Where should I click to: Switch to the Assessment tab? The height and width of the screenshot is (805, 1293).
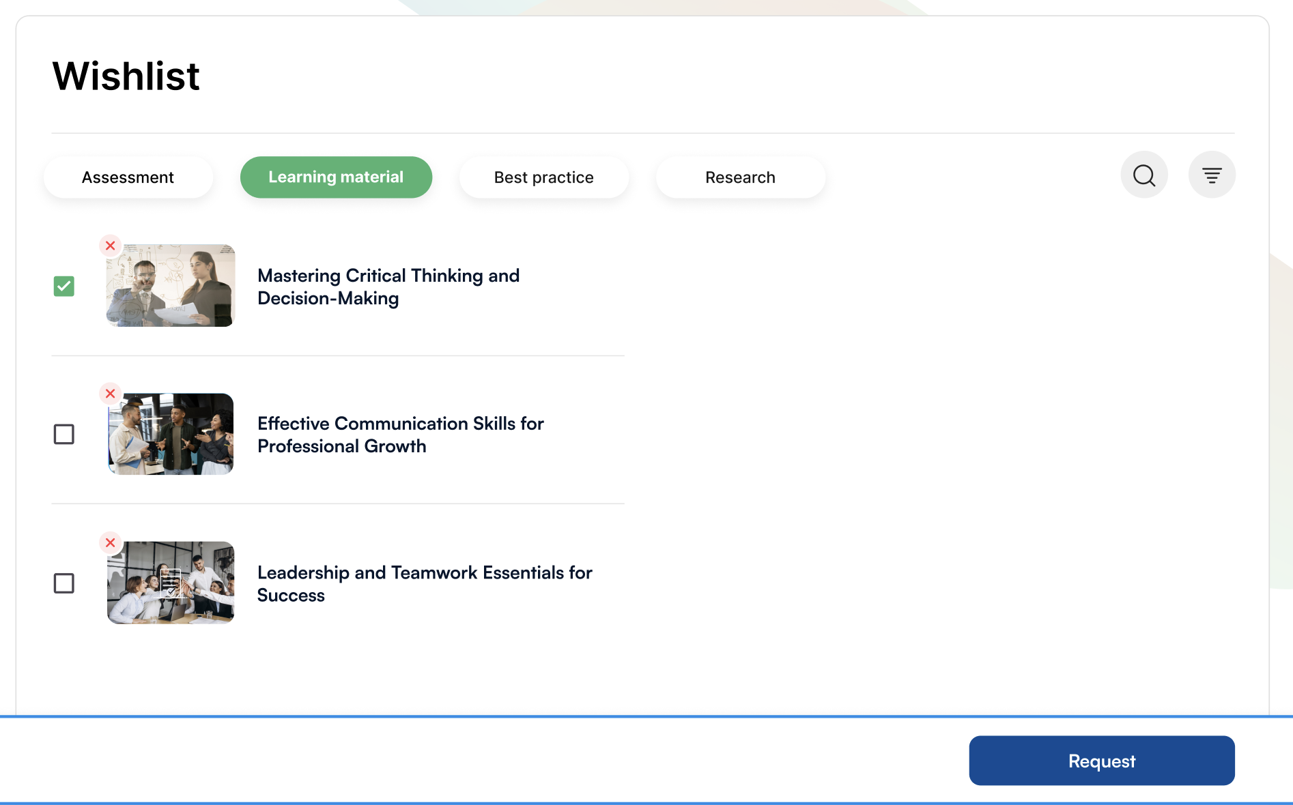(x=128, y=177)
